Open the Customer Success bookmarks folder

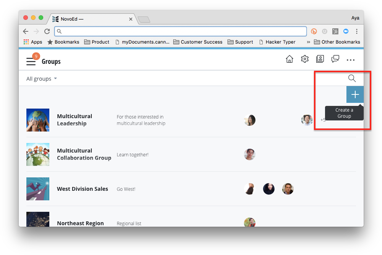pyautogui.click(x=198, y=42)
